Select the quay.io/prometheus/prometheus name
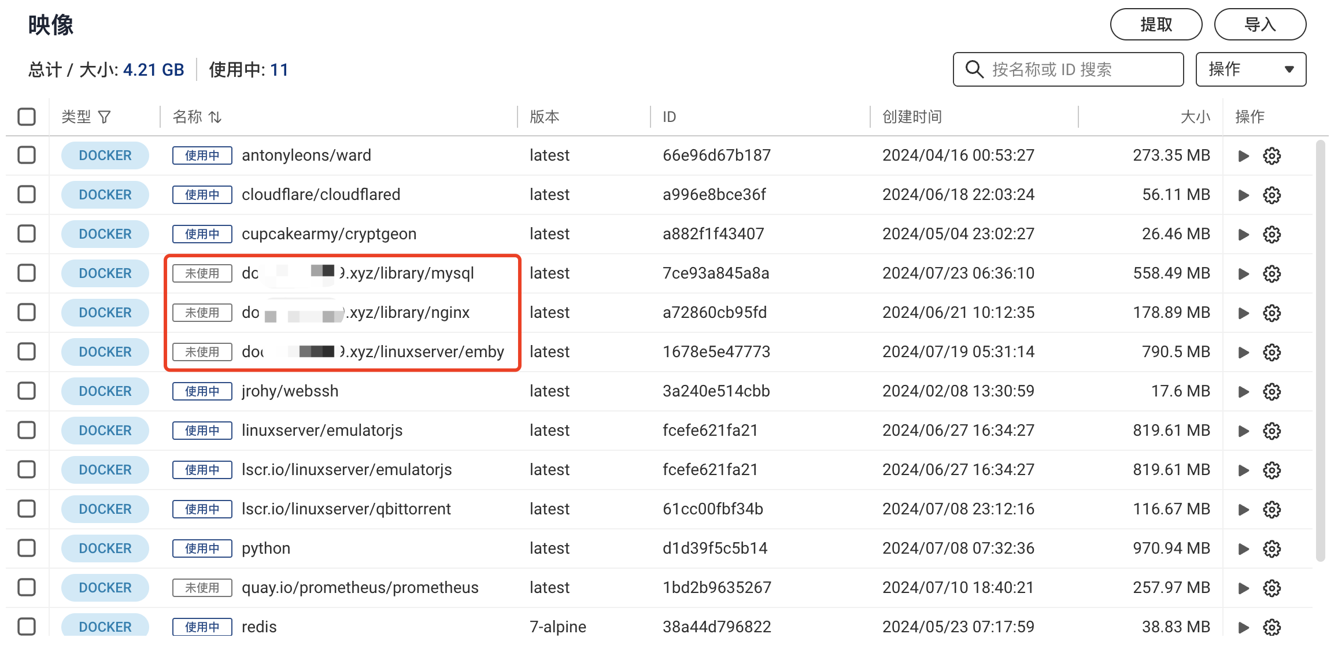Viewport: 1338px width, 645px height. pyautogui.click(x=360, y=588)
